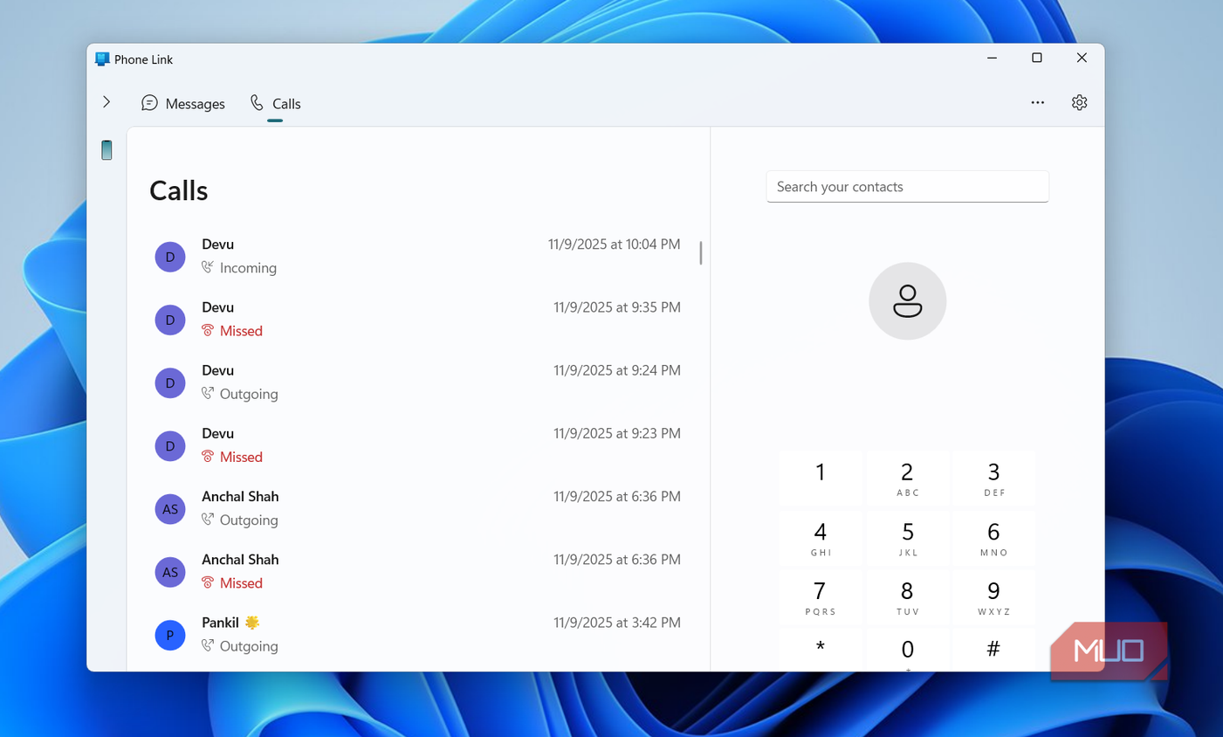Click AS avatar on Anchal Shah missed call
This screenshot has height=737, width=1223.
click(x=170, y=571)
